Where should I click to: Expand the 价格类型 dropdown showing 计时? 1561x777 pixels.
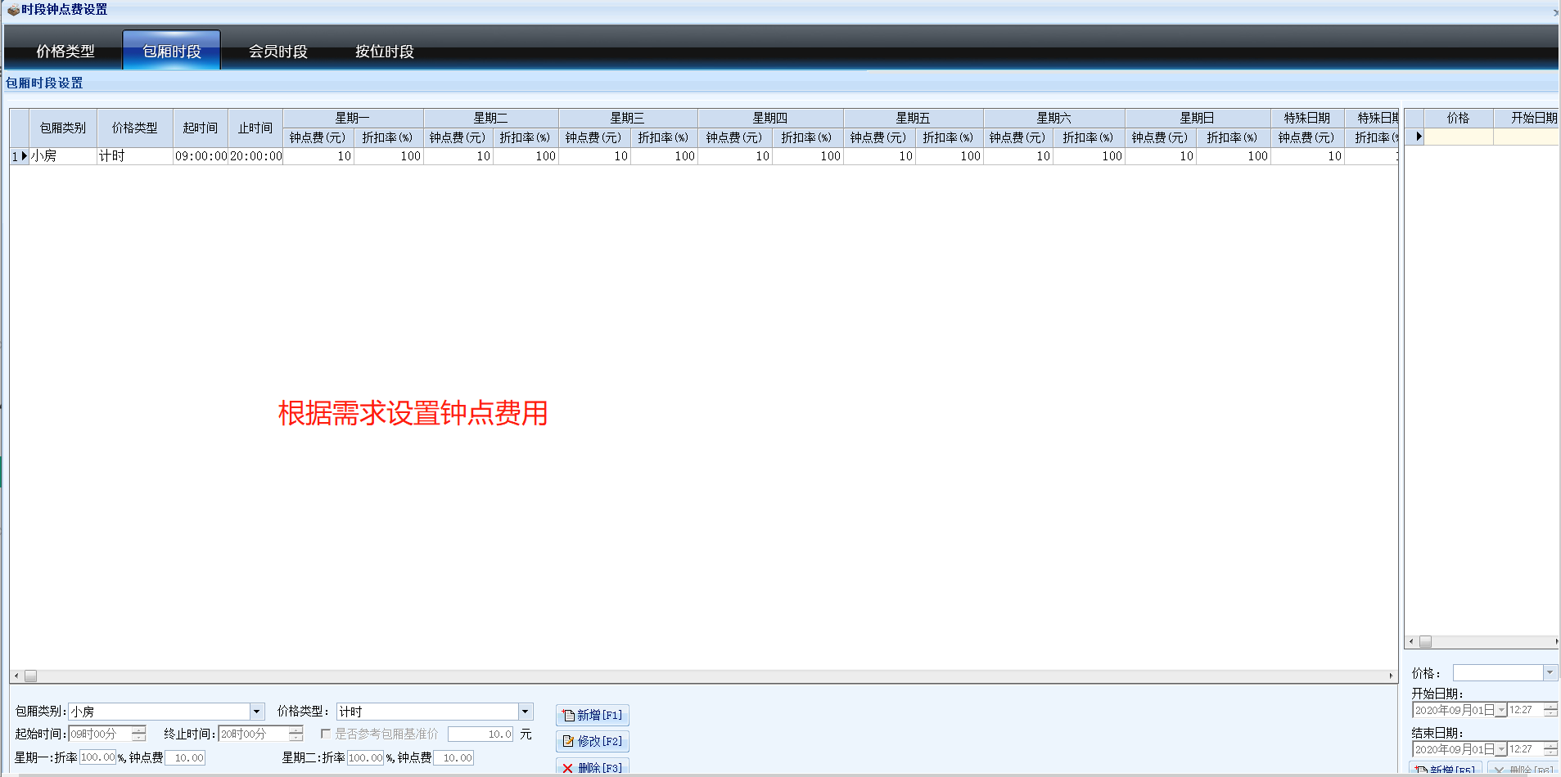pyautogui.click(x=526, y=712)
